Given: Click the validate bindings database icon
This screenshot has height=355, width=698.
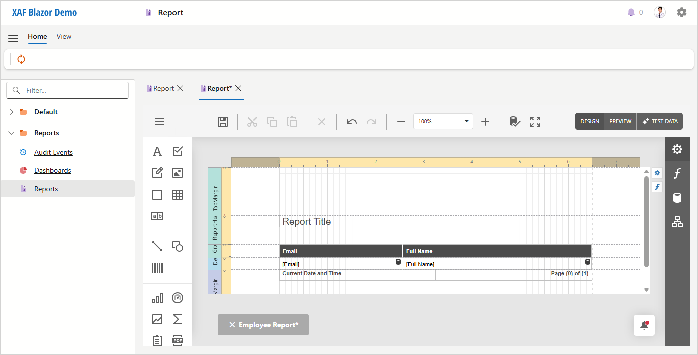Looking at the screenshot, I should coord(515,121).
